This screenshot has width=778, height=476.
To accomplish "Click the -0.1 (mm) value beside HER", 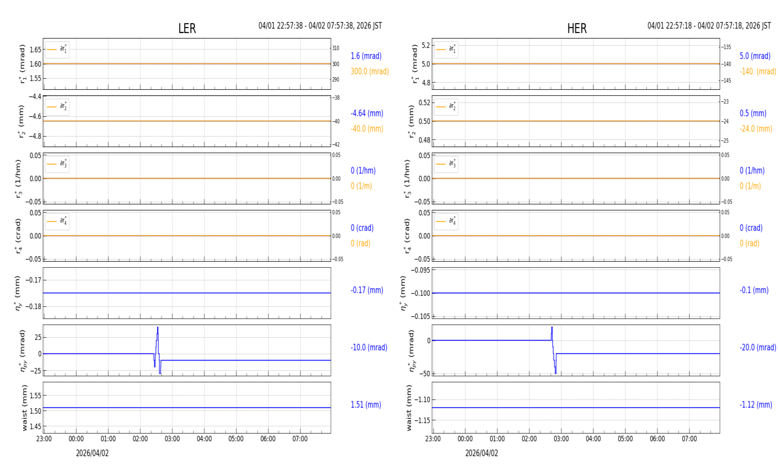I will click(x=754, y=290).
